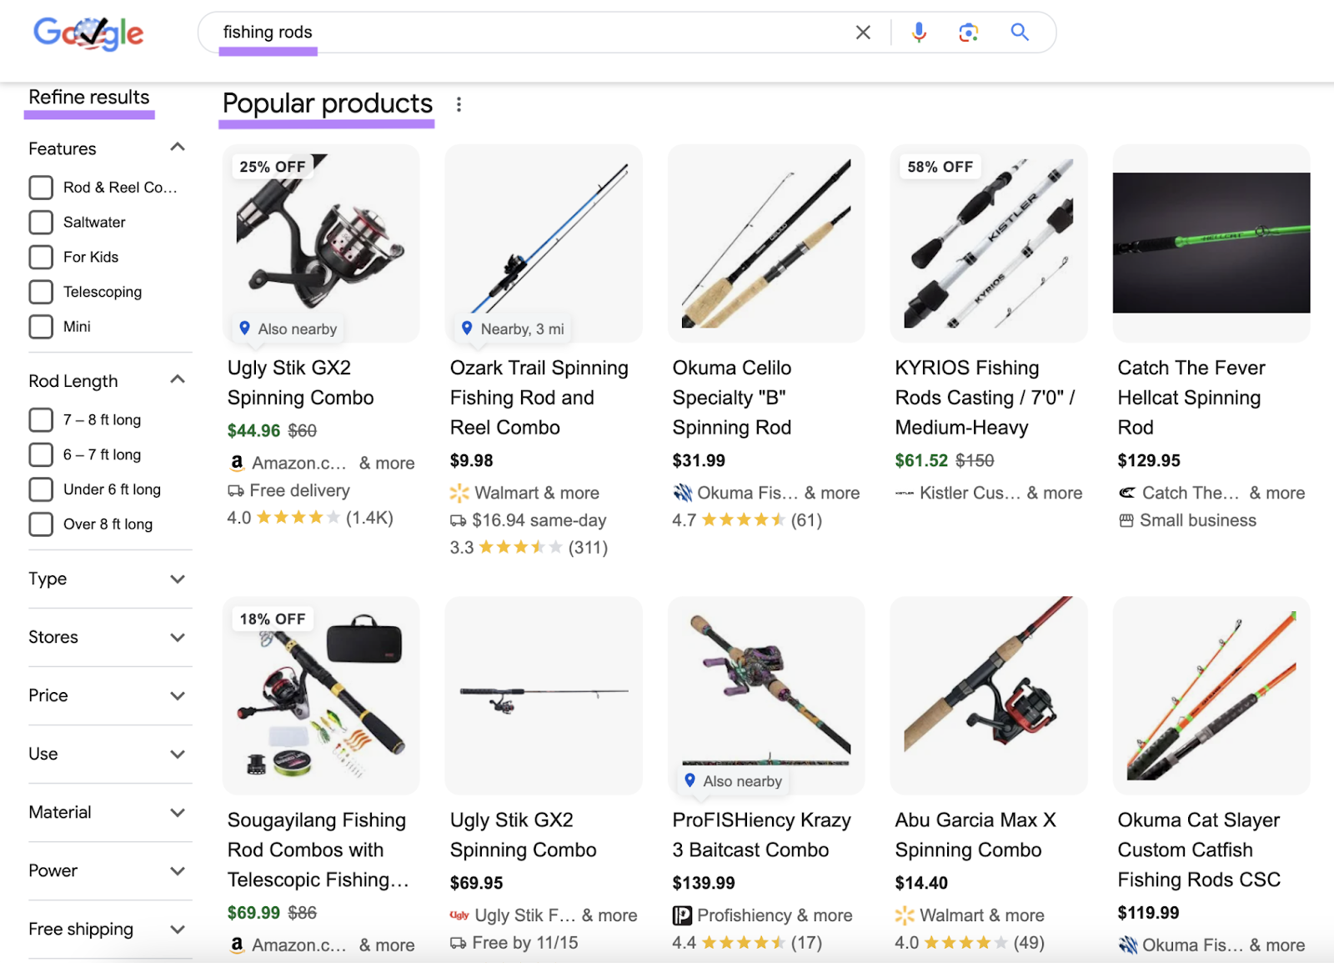This screenshot has height=963, width=1334.
Task: Select the 7 – 8 ft long filter
Action: pyautogui.click(x=40, y=419)
